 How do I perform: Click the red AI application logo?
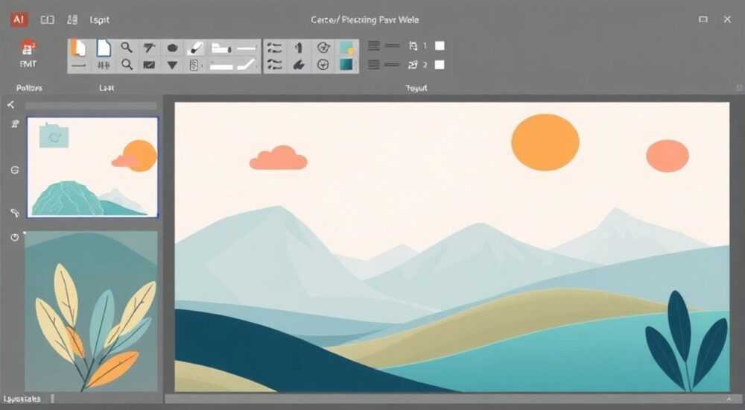coord(19,19)
